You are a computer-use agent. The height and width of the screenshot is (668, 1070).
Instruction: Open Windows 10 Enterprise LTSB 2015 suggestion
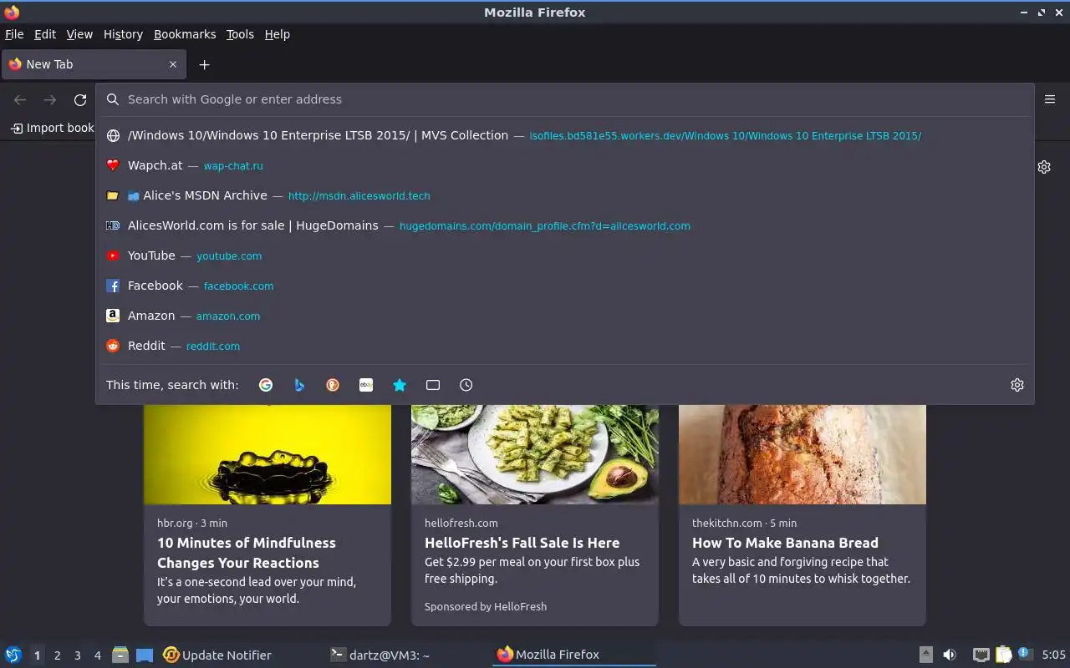point(565,135)
